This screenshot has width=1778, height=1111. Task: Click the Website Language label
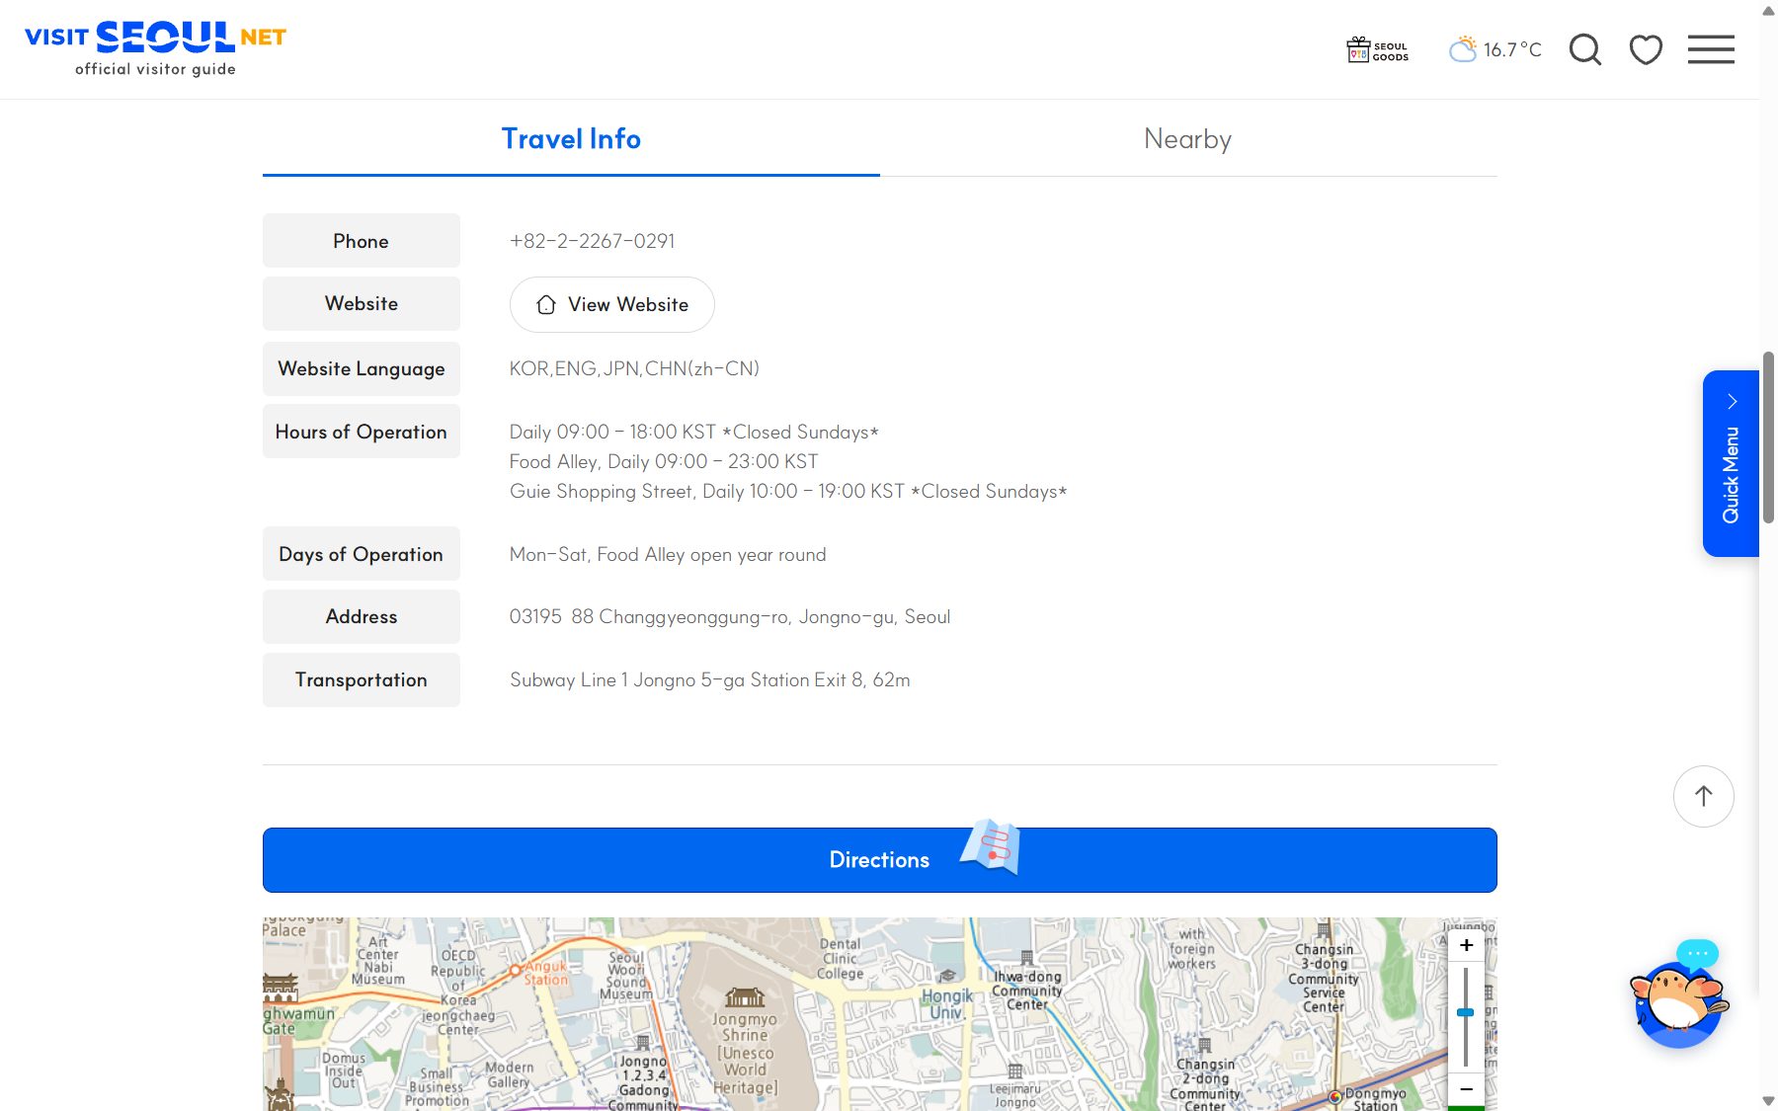(x=362, y=368)
